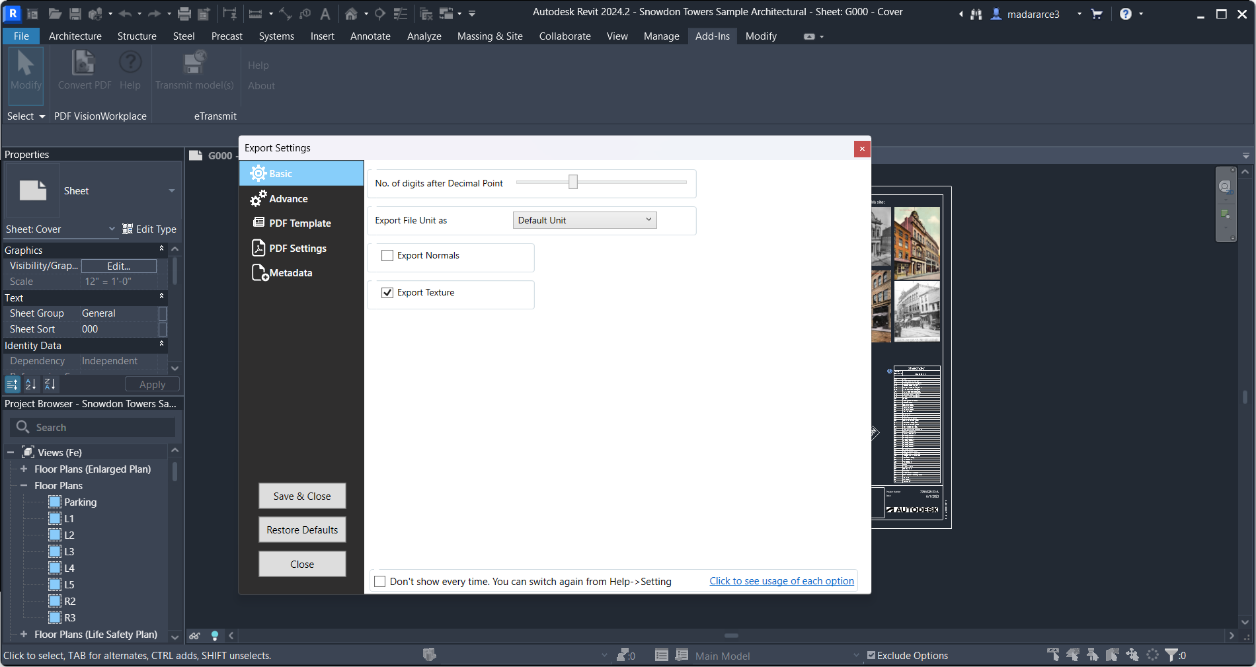Toggle the Sheet Sort checkbox in Properties
1256x667 pixels.
coord(163,329)
